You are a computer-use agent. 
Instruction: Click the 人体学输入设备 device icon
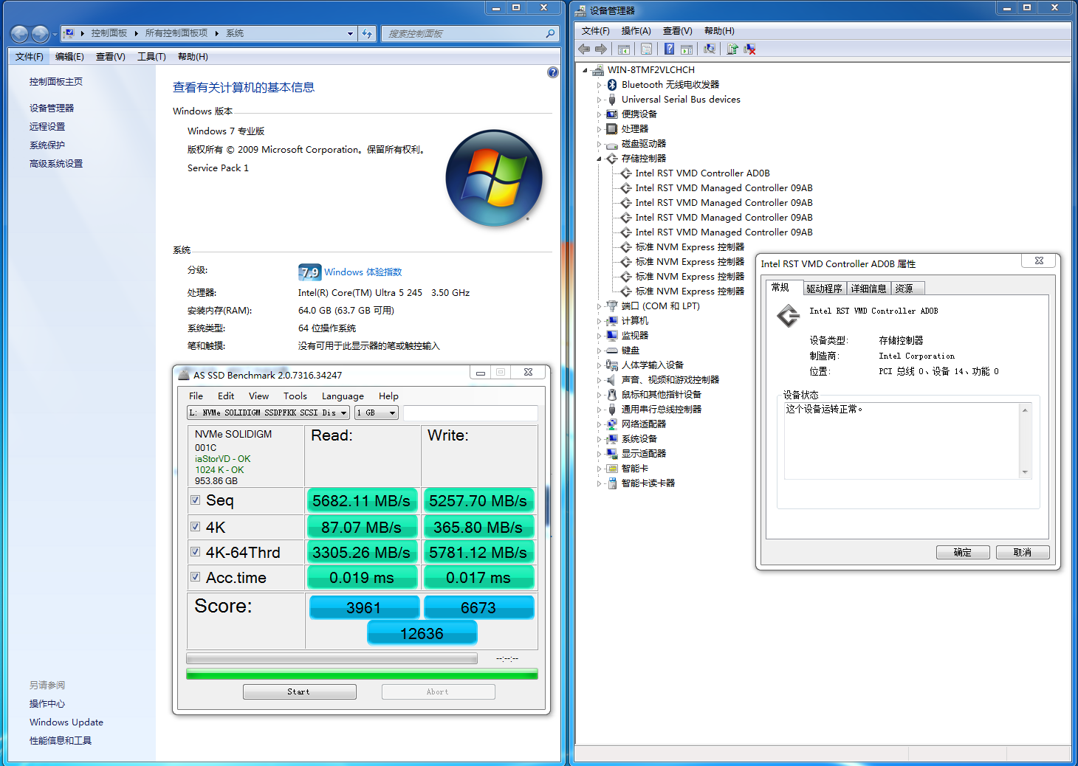point(611,365)
